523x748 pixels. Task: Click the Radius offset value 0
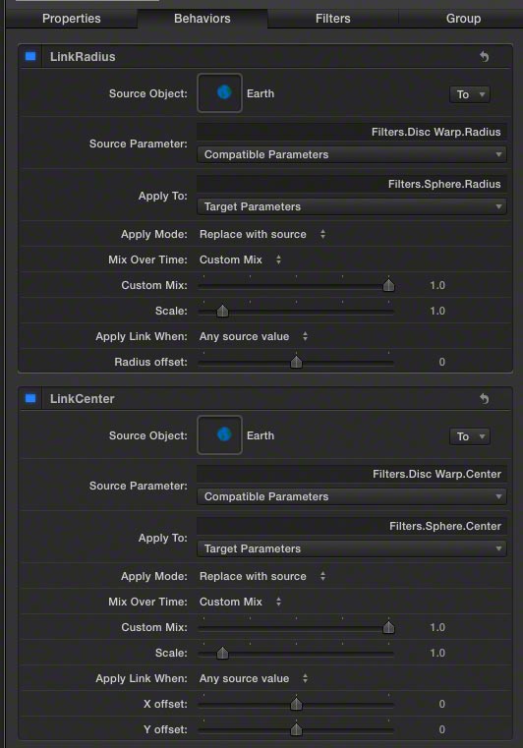coord(441,362)
